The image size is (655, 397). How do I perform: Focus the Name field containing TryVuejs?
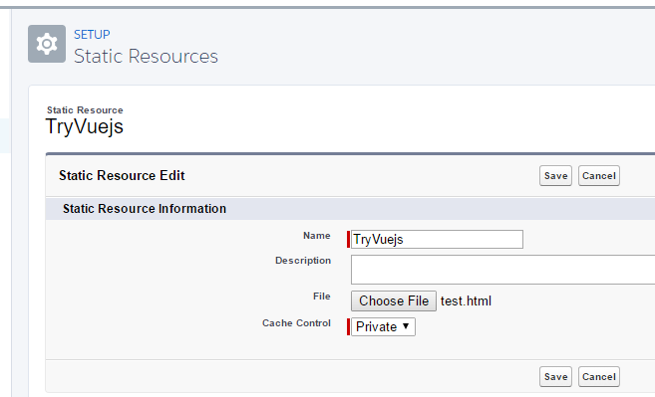[437, 240]
